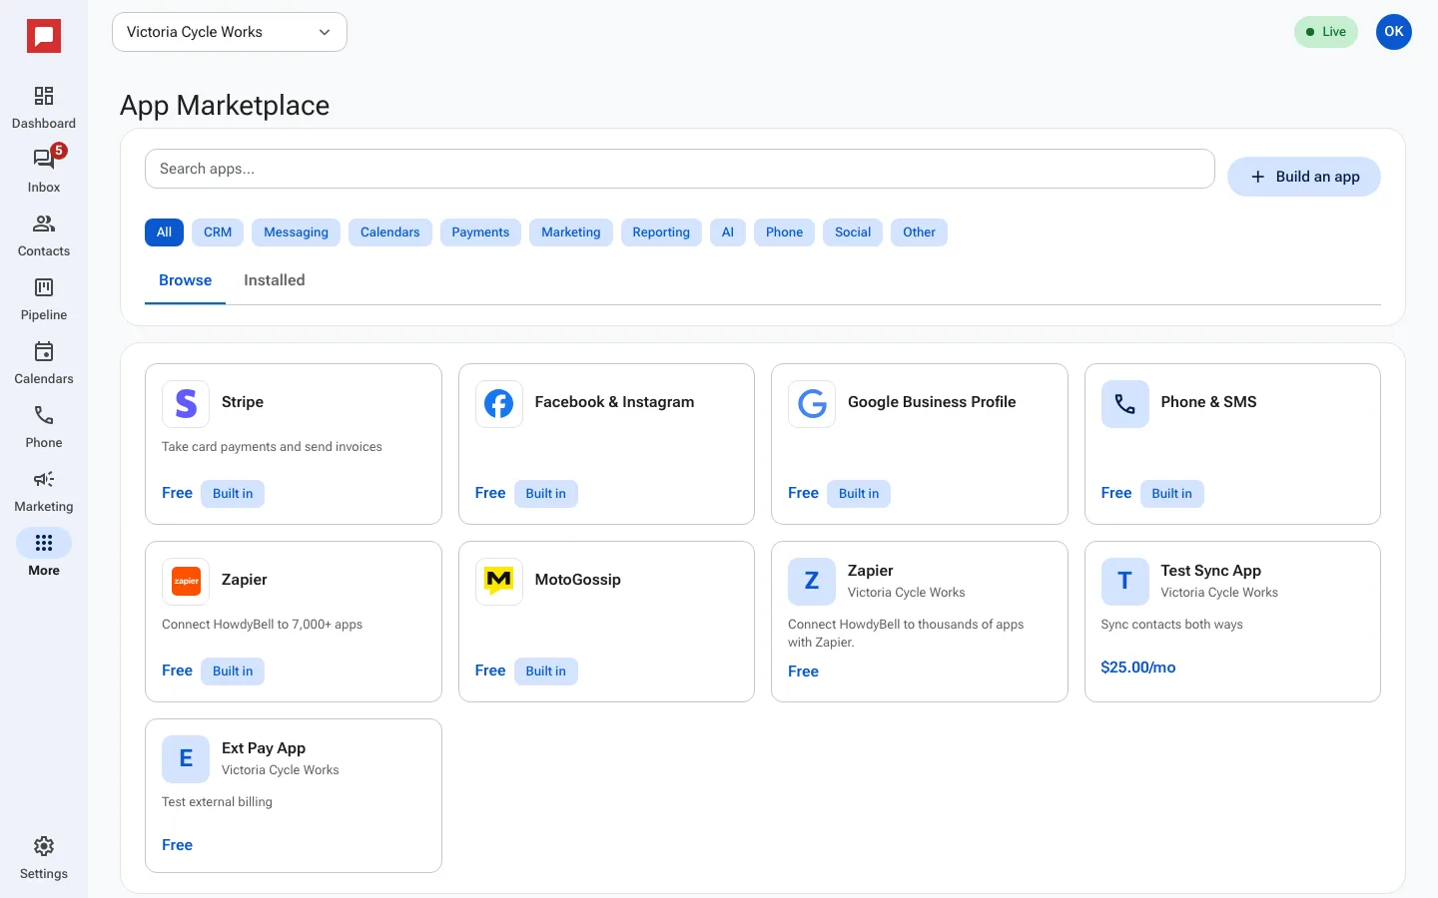Image resolution: width=1438 pixels, height=898 pixels.
Task: Open Calendars from the sidebar
Action: click(44, 363)
